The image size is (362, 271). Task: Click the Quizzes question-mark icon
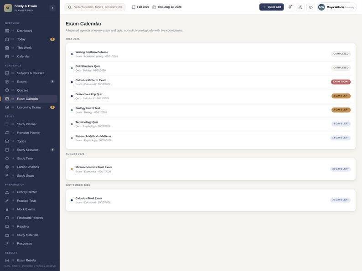click(x=7, y=90)
